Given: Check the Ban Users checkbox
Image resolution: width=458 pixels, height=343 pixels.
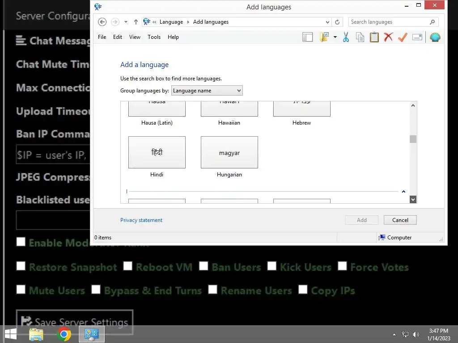Looking at the screenshot, I should click(204, 266).
